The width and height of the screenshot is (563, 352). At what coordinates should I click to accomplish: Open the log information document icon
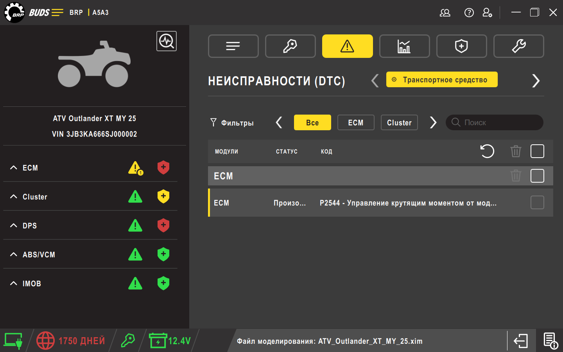[x=551, y=341]
